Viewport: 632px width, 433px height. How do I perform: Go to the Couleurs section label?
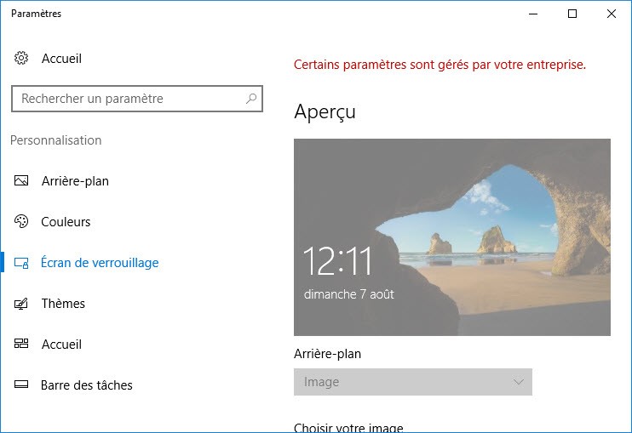[66, 222]
